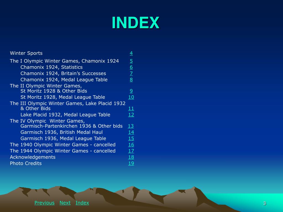Click the Index link at bottom

click(x=82, y=203)
